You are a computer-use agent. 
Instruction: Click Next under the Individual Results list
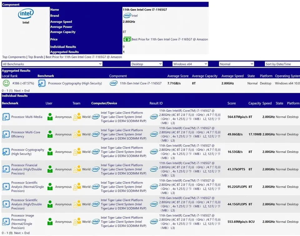pos(17,233)
